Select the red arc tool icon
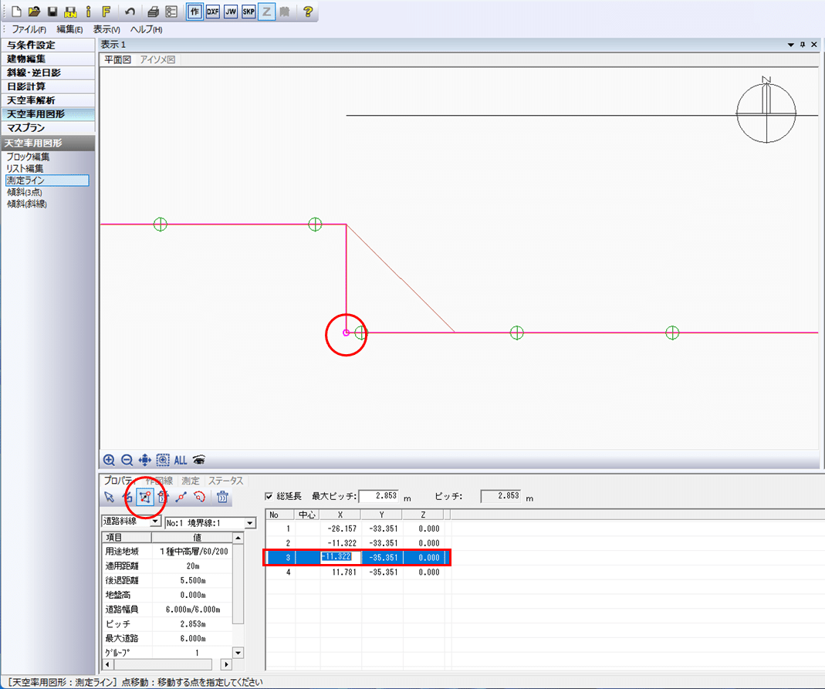825x689 pixels. click(199, 497)
